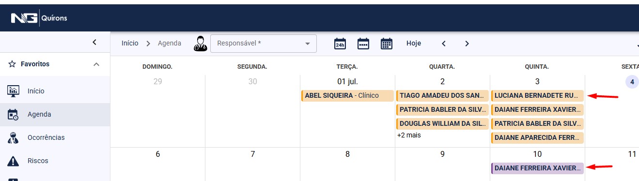Screen dimensions: 639x181
Task: Click the Hoje button
Action: click(414, 43)
